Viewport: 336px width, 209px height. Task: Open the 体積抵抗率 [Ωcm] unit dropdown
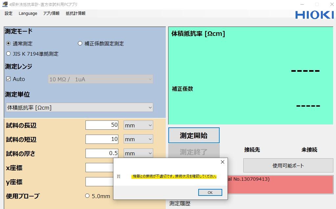pos(79,107)
